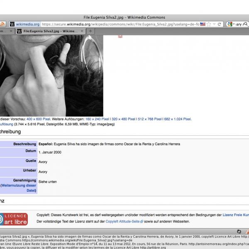Reload the page with refresh icon
This screenshot has width=249, height=249.
tap(220, 24)
